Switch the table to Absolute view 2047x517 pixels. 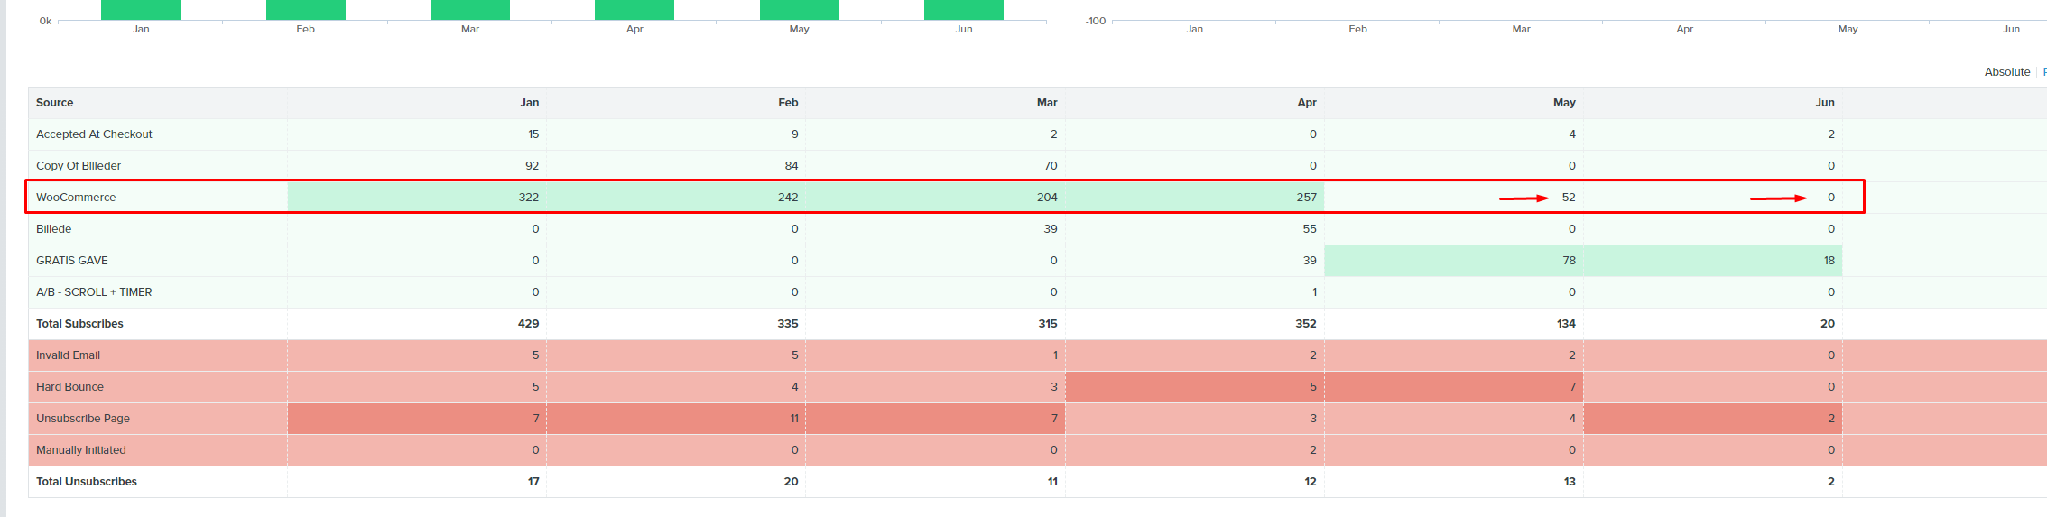[x=2006, y=72]
